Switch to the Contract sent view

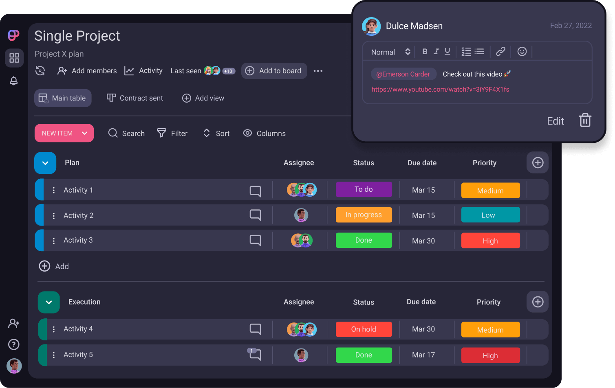tap(135, 98)
